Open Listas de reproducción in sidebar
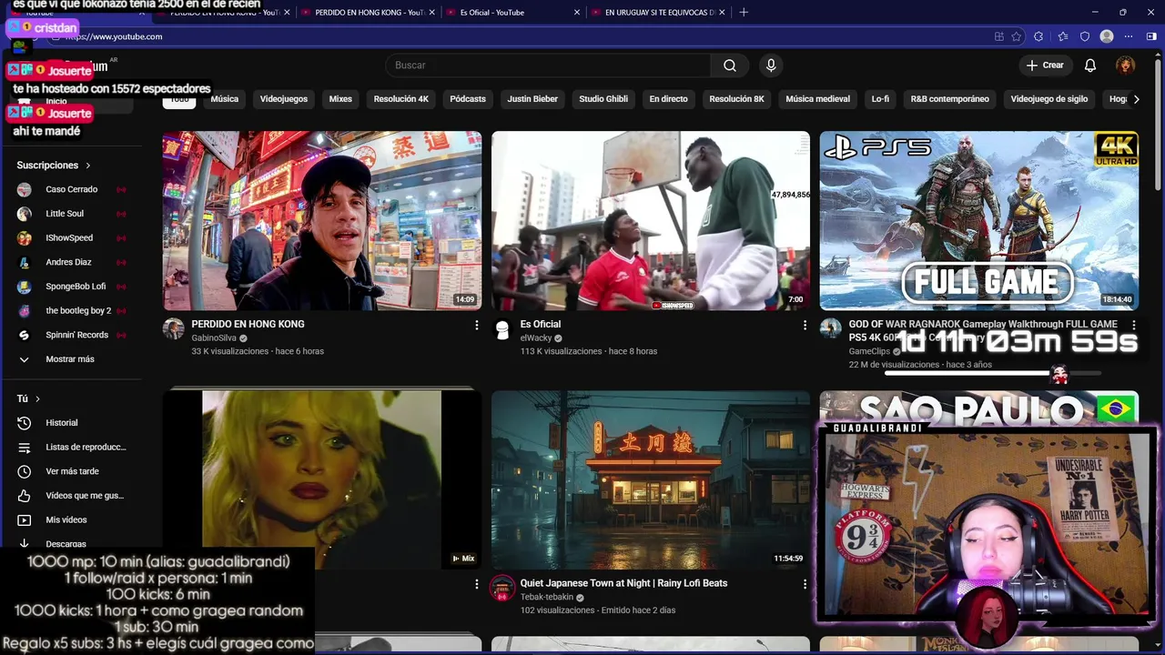Image resolution: width=1165 pixels, height=655 pixels. (73, 448)
